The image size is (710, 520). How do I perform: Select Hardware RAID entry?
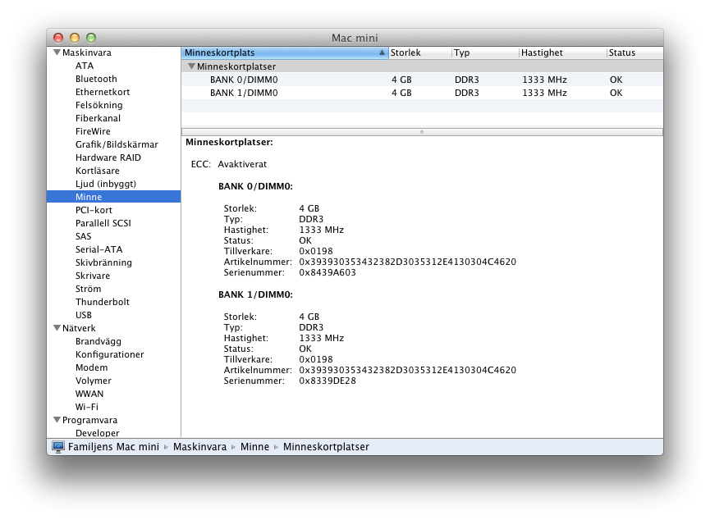[108, 157]
